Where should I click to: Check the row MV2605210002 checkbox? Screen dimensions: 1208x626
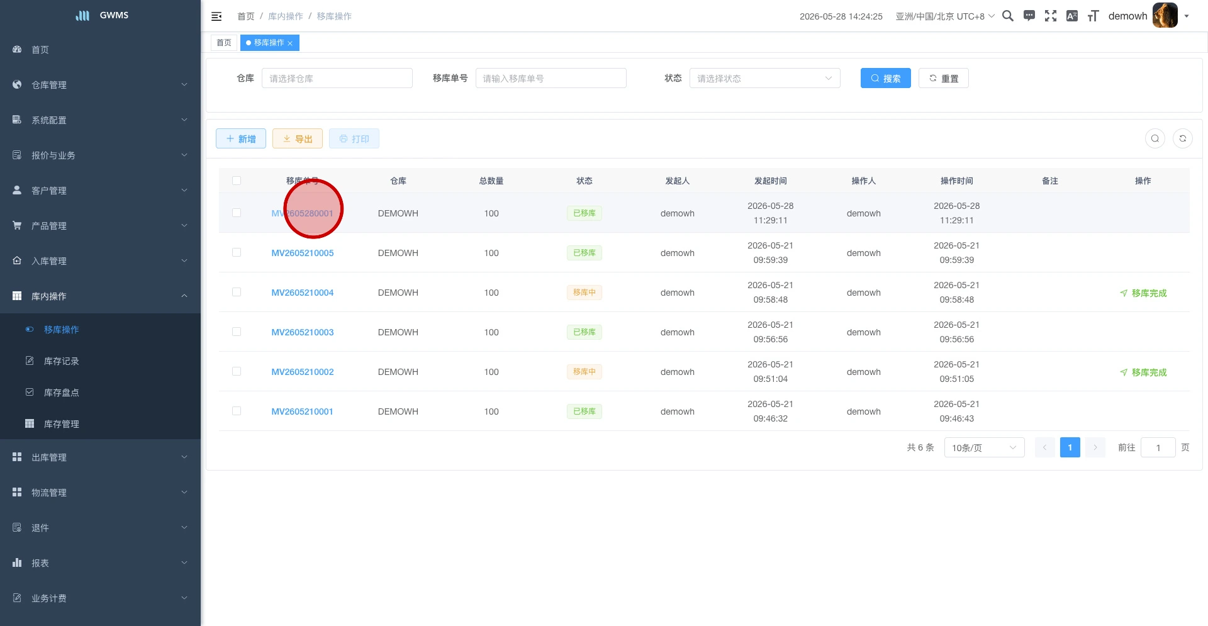237,371
